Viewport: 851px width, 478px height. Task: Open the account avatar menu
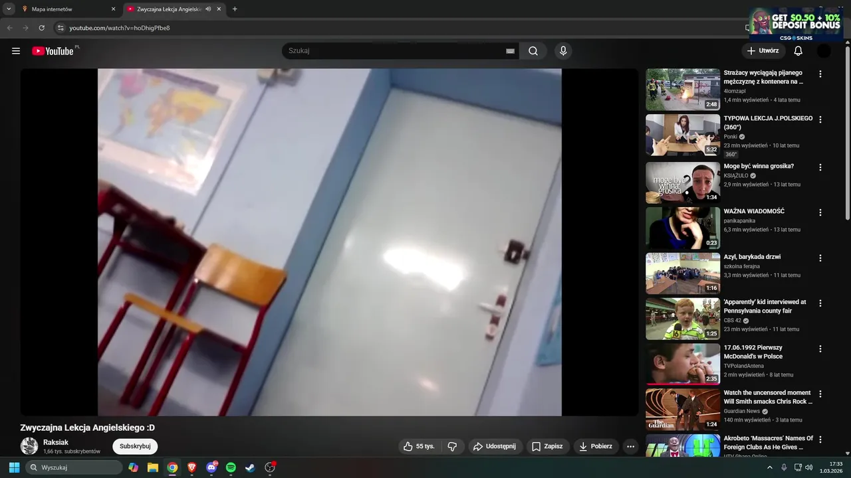point(824,51)
